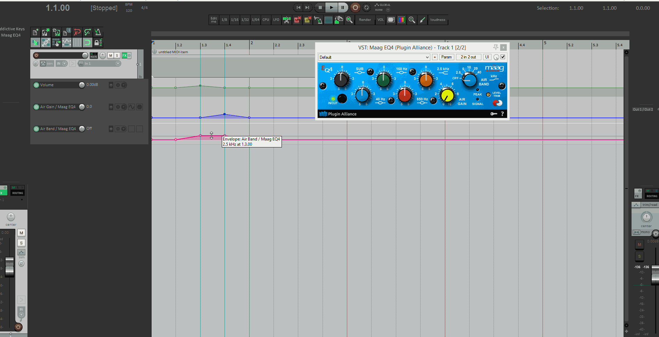The image size is (659, 337).
Task: Toggle the auto-crossfade icon
Action: pyautogui.click(x=35, y=43)
